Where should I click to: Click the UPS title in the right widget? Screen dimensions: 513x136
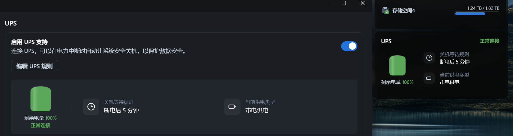pos(386,41)
